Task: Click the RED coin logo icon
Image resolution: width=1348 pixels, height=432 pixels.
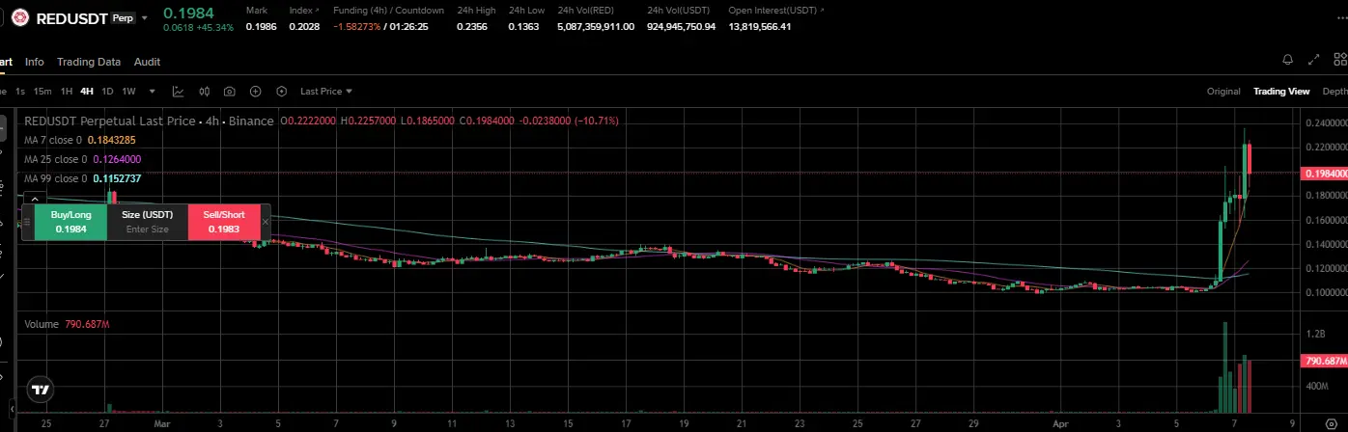Action: coord(18,18)
